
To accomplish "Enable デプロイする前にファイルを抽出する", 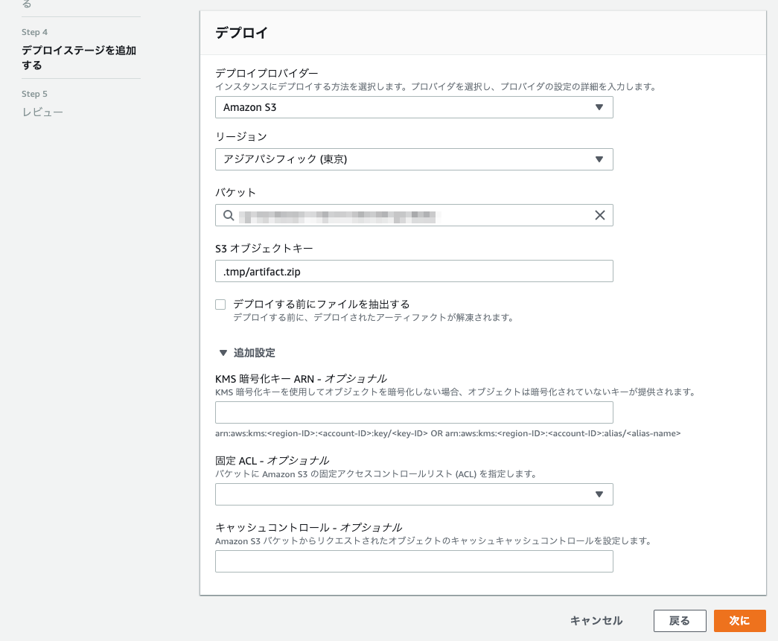I will [x=220, y=304].
